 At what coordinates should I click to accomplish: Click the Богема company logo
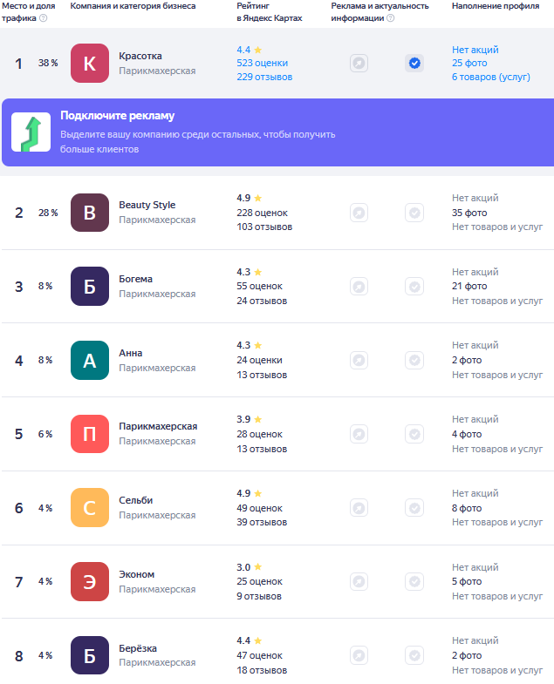pos(90,286)
